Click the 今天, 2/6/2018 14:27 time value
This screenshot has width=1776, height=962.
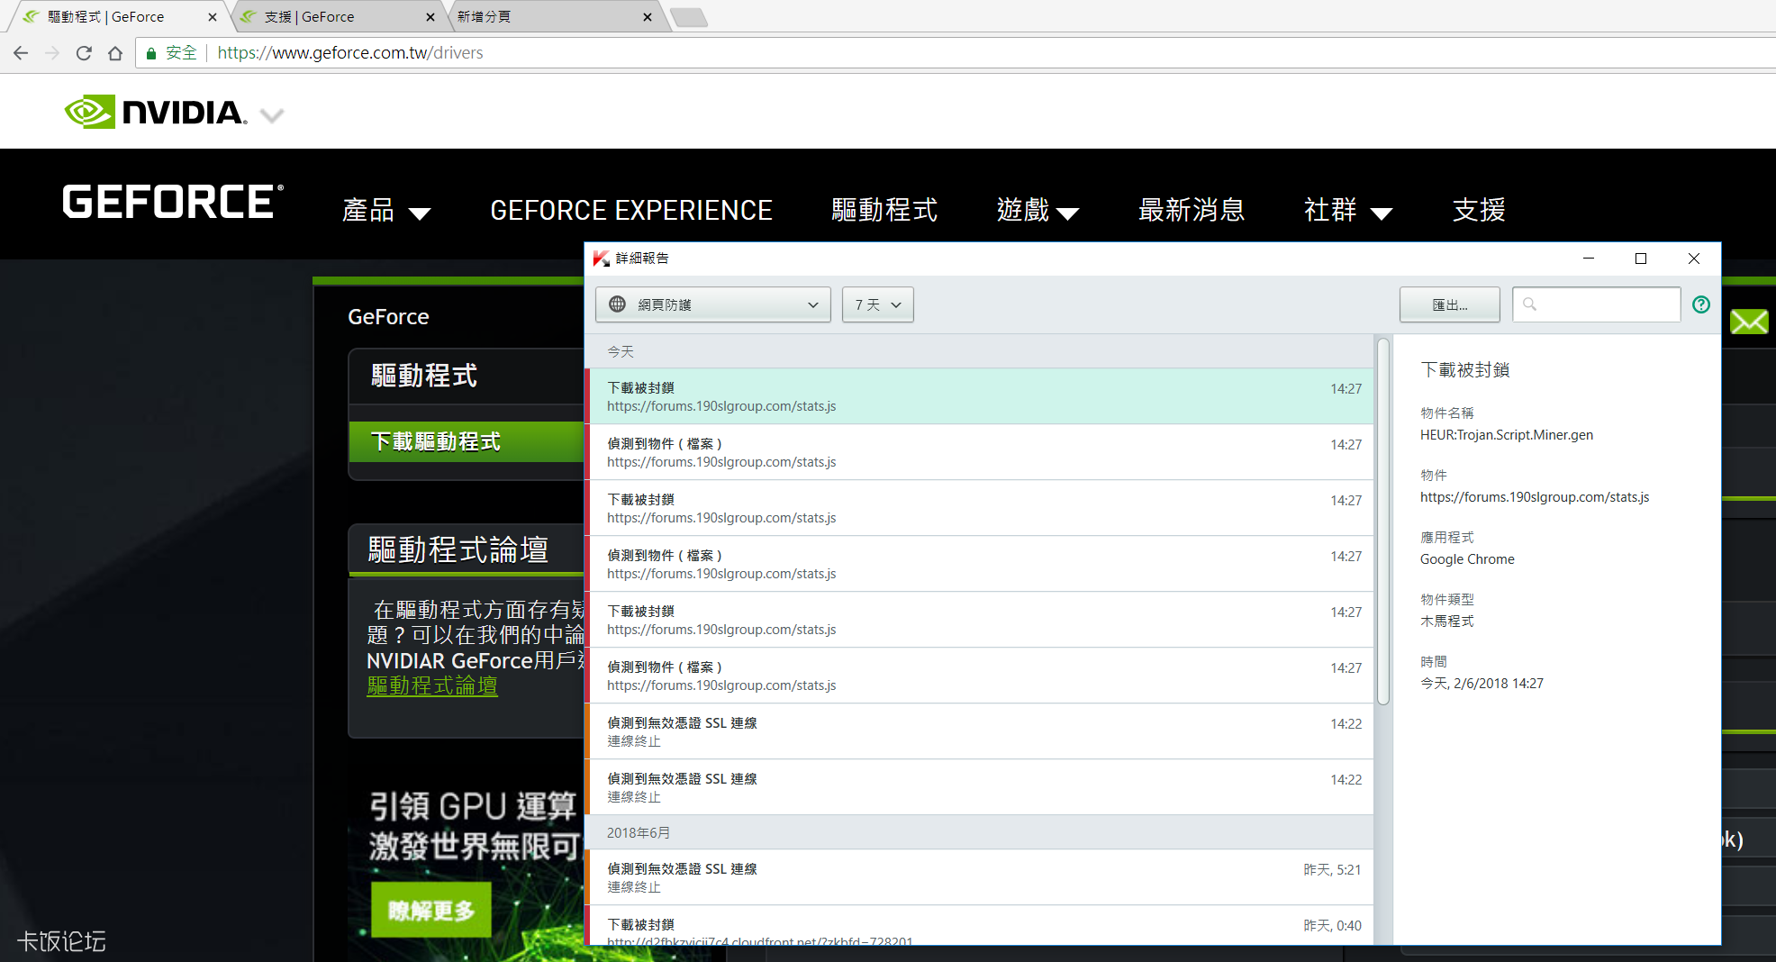coord(1482,684)
